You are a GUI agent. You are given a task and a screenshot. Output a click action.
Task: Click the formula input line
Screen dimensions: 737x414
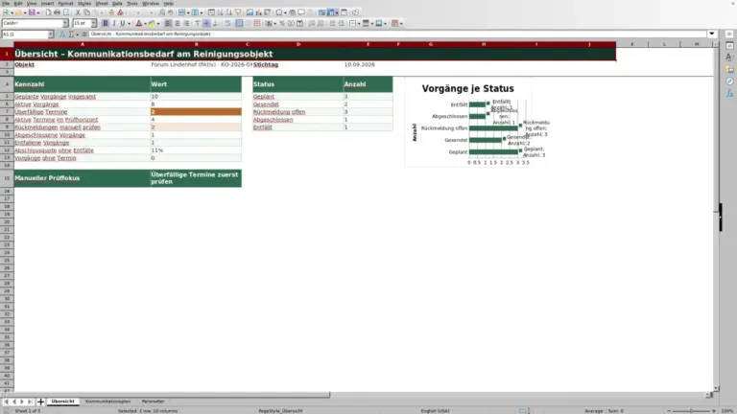pyautogui.click(x=397, y=34)
